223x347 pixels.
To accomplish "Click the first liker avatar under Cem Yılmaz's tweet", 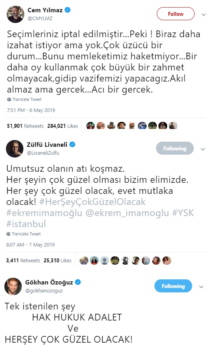I will tap(90, 126).
